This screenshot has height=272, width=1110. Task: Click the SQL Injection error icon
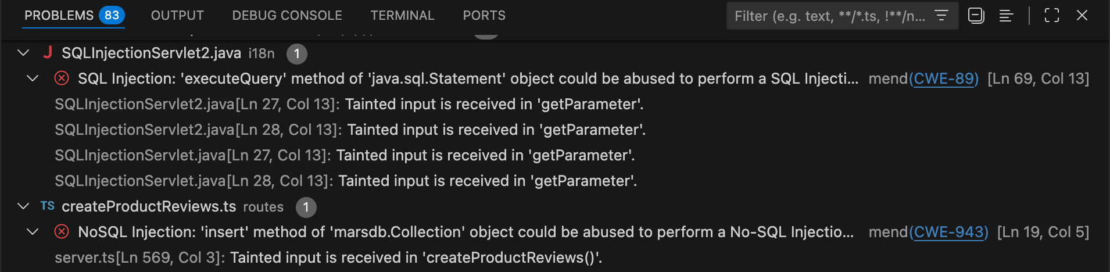(62, 78)
